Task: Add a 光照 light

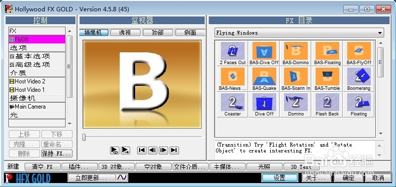Action: coord(264,167)
